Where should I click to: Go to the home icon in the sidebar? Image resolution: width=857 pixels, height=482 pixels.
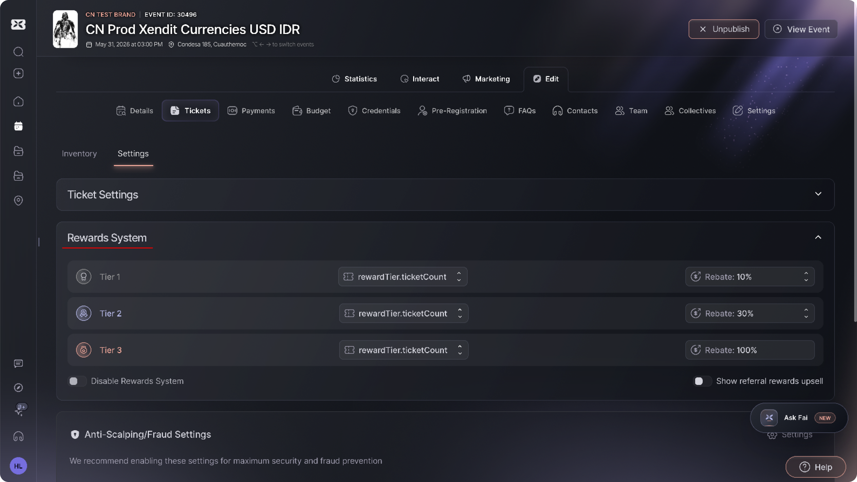(x=19, y=102)
